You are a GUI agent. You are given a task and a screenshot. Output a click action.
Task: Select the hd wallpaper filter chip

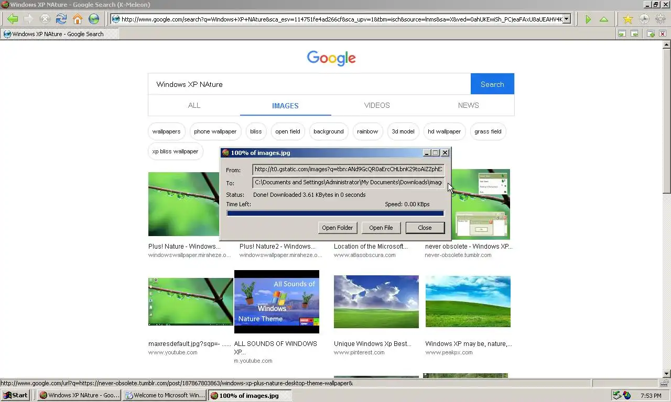click(x=444, y=131)
